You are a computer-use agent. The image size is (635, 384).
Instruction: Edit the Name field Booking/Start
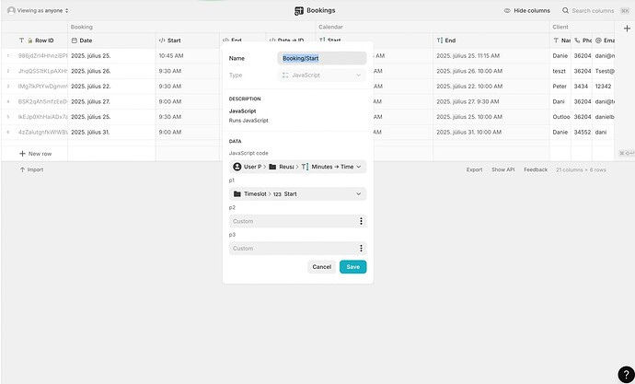322,58
